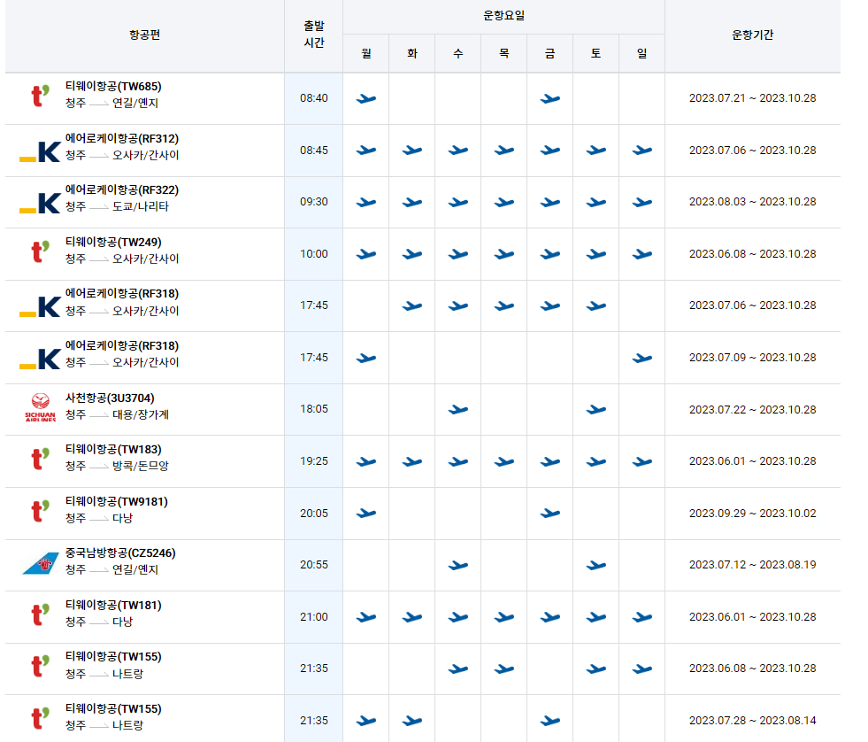Click T'way logo in TW9181 row
Viewport: 868px width, 742px height.
[x=41, y=511]
